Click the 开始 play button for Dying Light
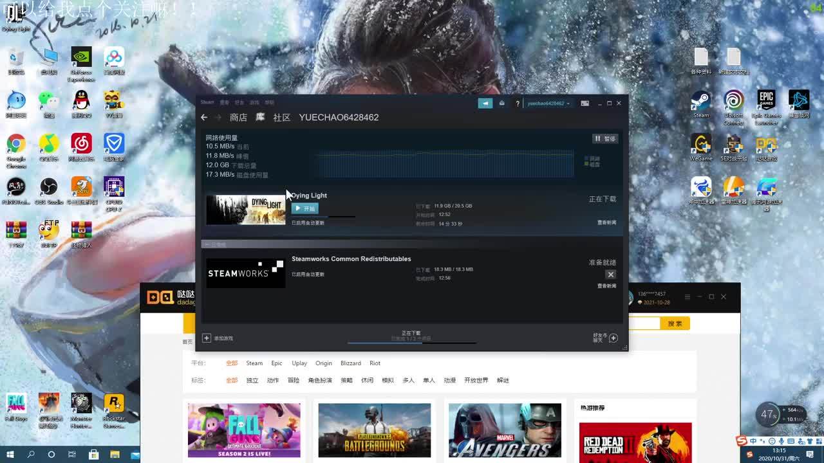 click(305, 208)
